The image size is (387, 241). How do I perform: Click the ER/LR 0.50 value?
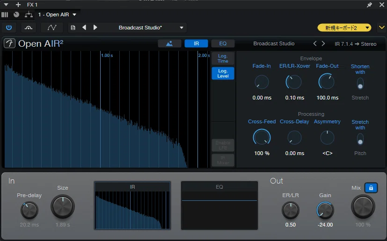291,225
